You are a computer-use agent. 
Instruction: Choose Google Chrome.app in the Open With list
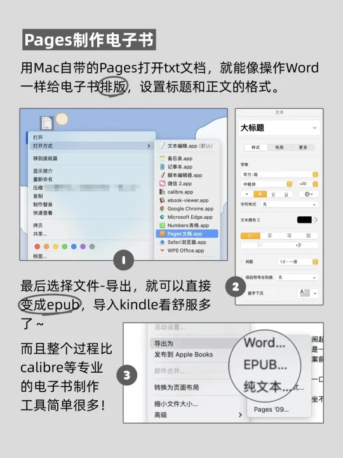(x=187, y=209)
